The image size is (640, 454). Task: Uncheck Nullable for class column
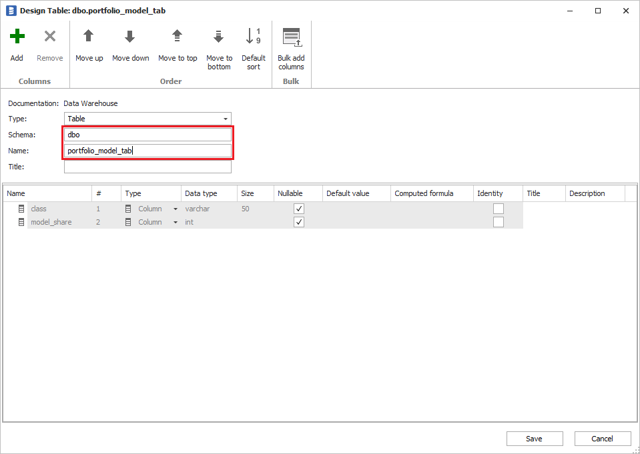coord(299,209)
